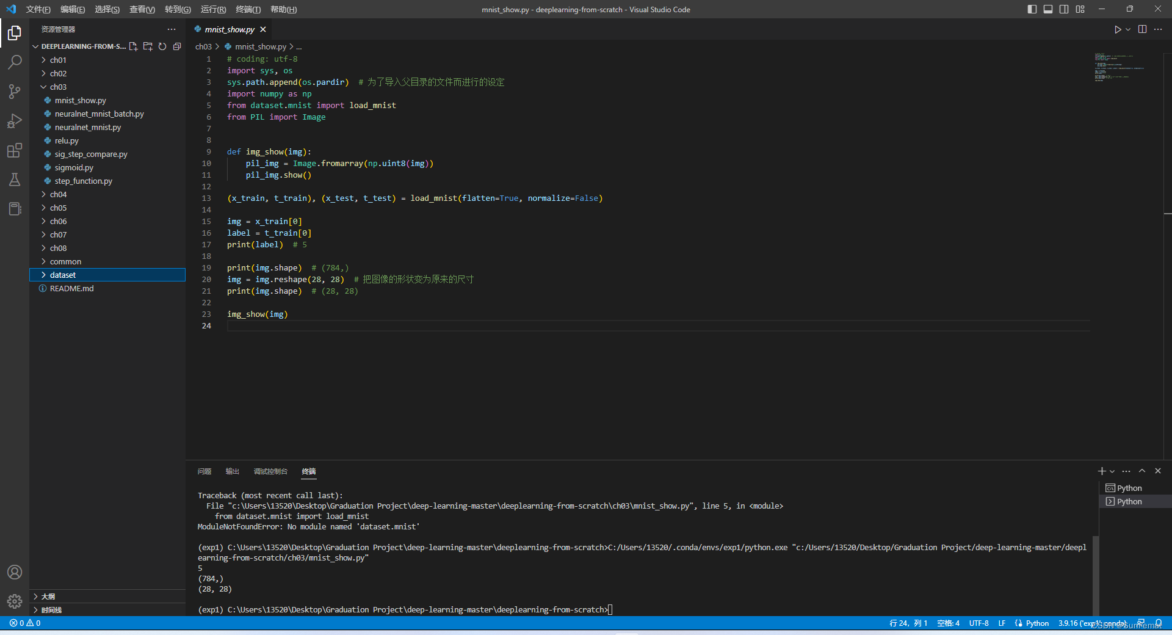The height and width of the screenshot is (635, 1172).
Task: Maximize the terminal panel height
Action: [x=1142, y=471]
